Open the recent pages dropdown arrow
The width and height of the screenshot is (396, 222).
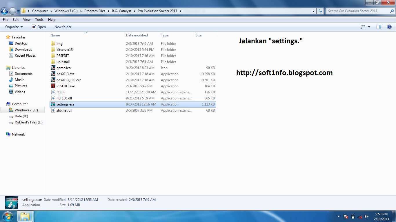point(18,11)
